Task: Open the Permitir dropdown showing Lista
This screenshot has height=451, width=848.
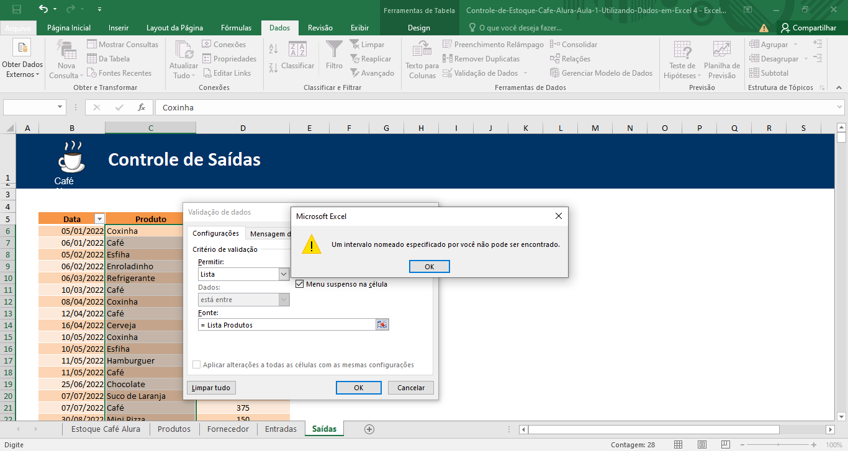Action: click(x=284, y=274)
